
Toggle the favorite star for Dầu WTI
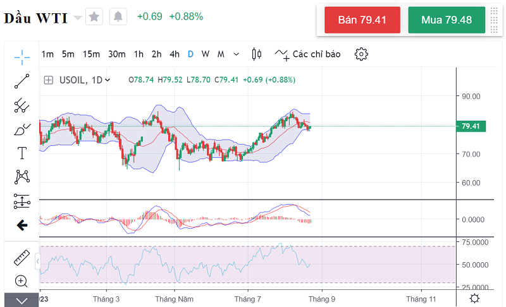94,17
